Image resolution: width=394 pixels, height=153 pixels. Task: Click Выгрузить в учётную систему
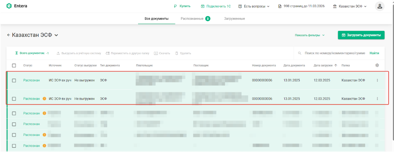(x=79, y=53)
